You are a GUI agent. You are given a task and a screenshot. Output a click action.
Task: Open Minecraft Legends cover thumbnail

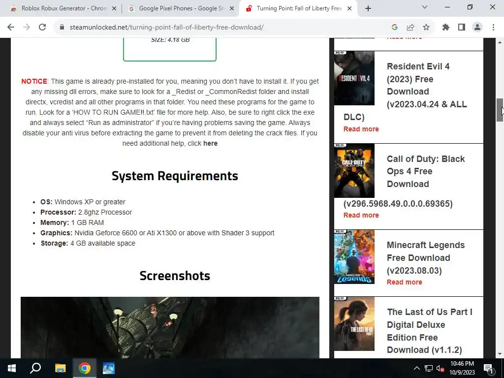[x=354, y=257]
